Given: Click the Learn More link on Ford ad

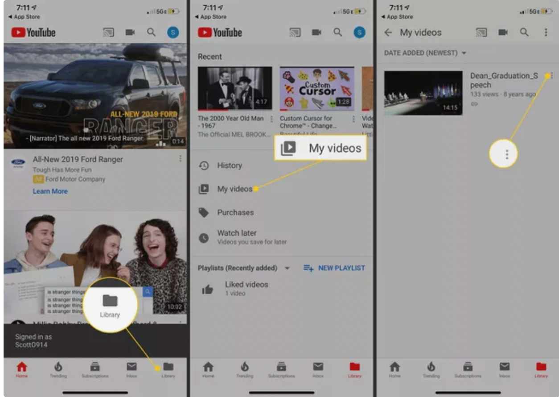Looking at the screenshot, I should pos(50,191).
